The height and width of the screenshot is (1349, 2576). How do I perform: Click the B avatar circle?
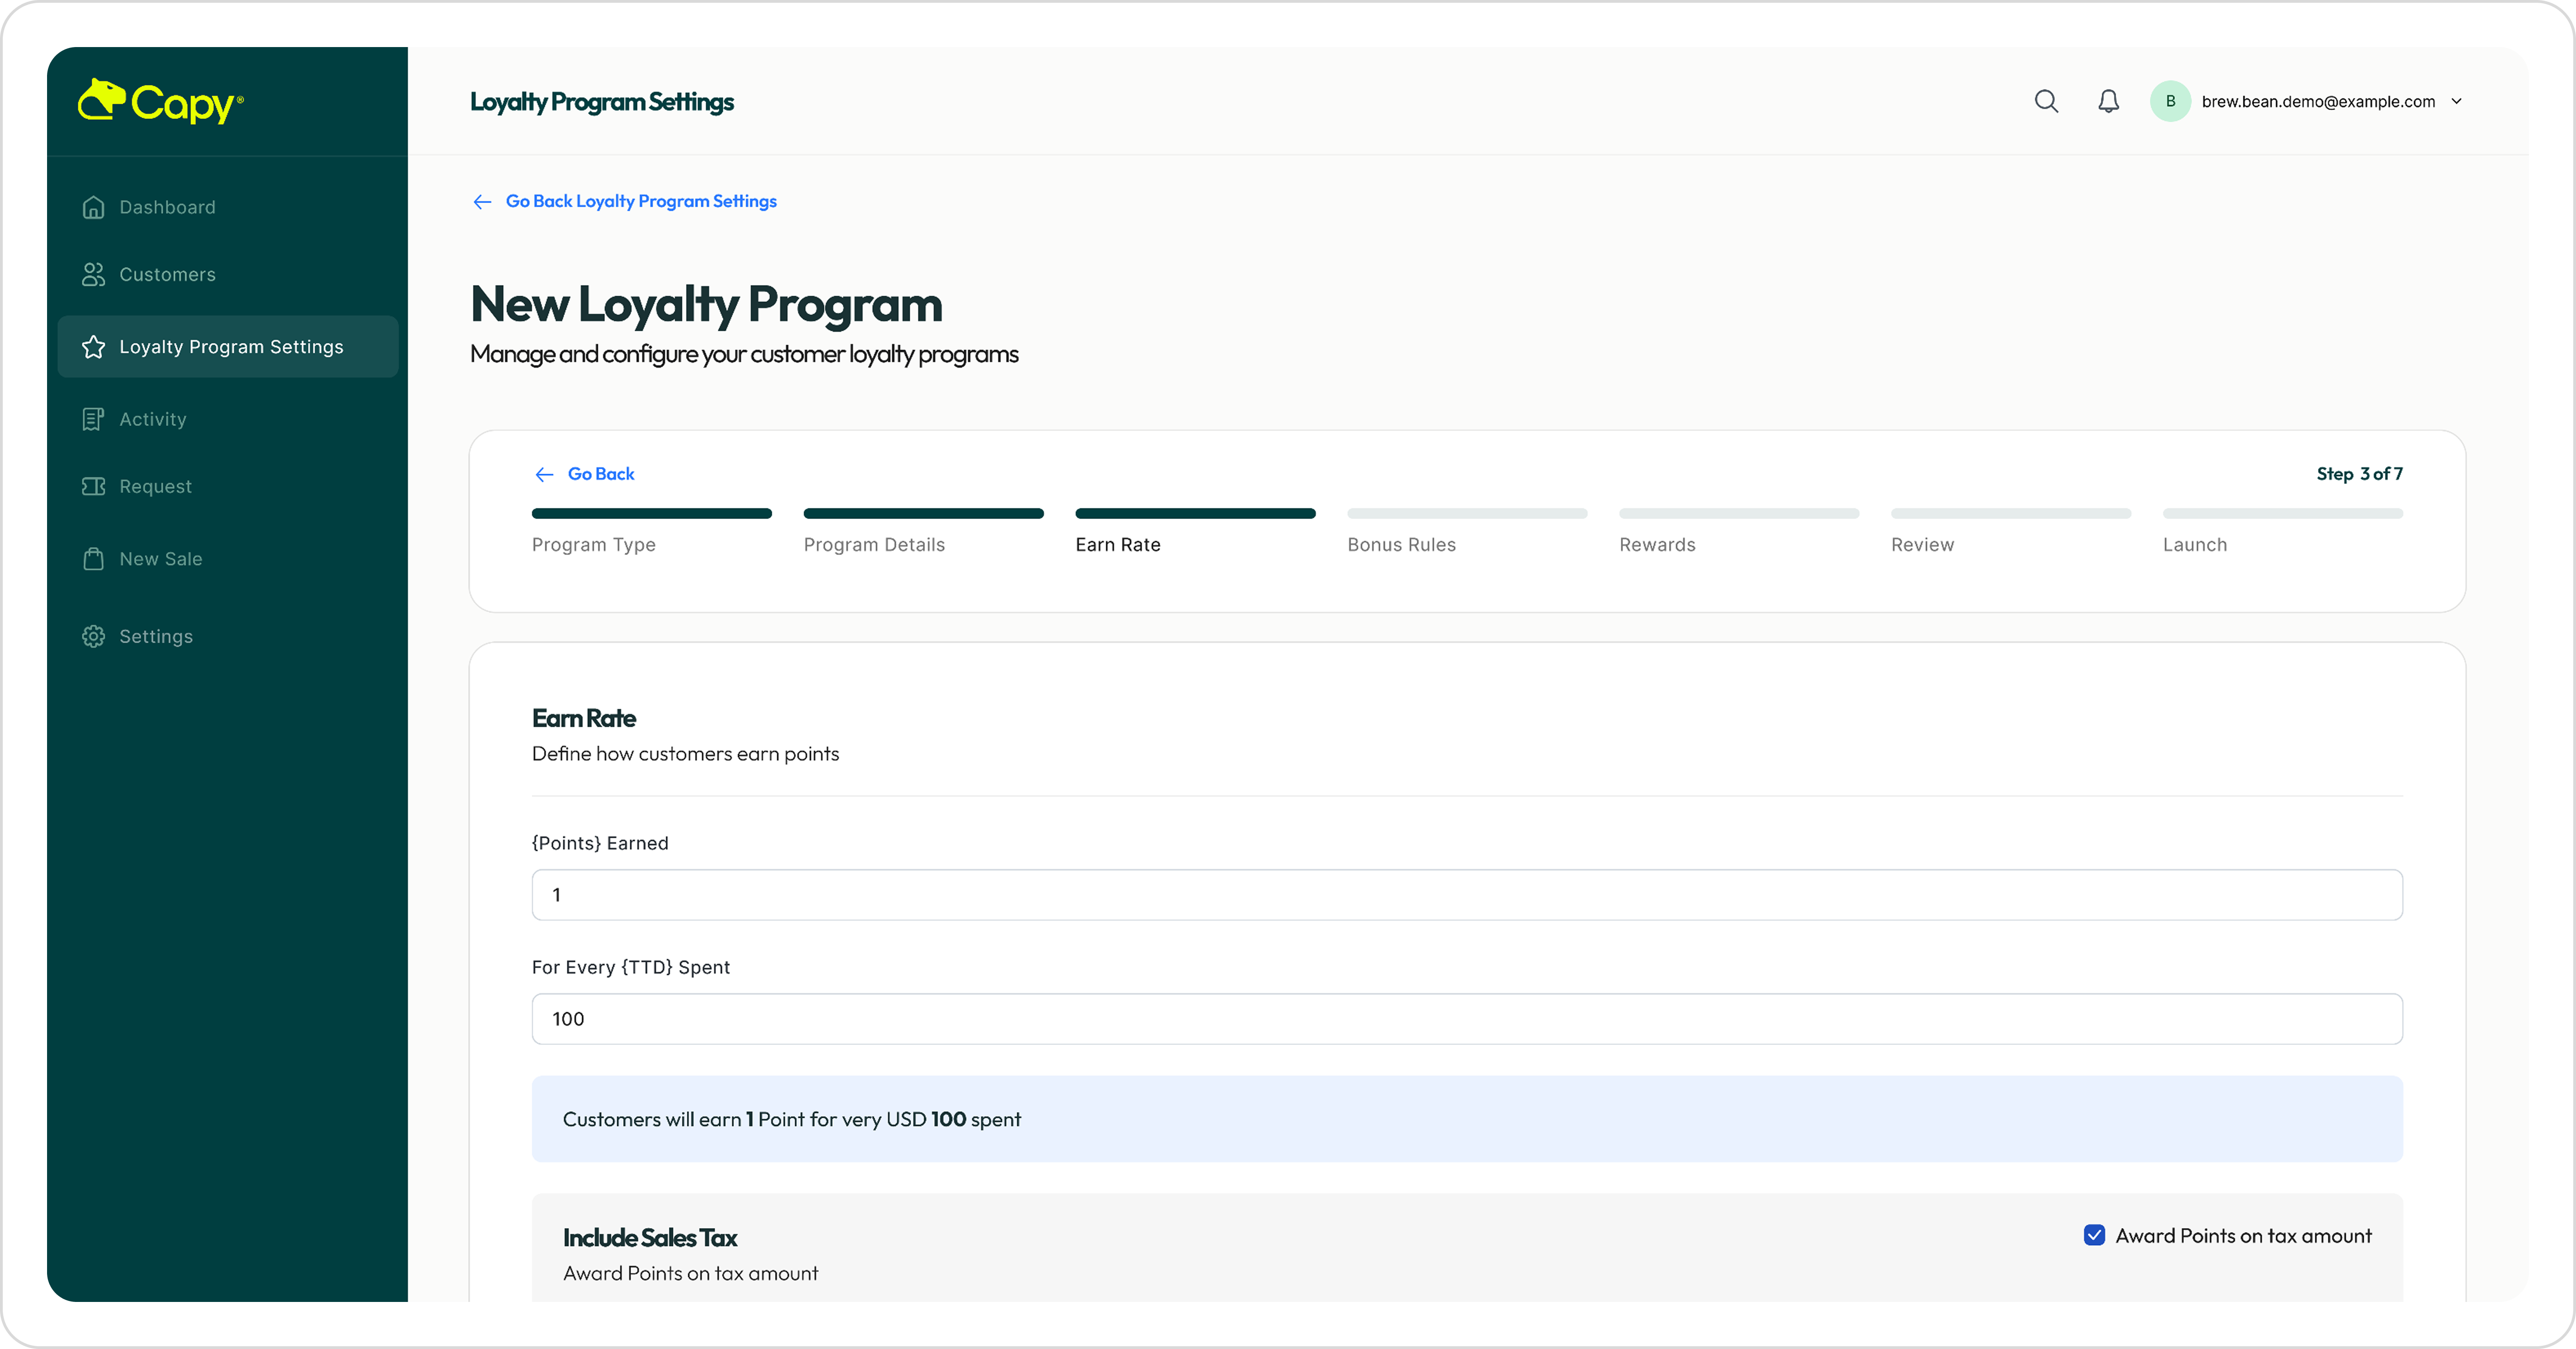2170,101
